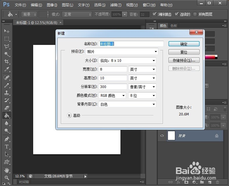This screenshot has width=229, height=186.
Task: Select the History Brush tool
Action: click(7, 100)
